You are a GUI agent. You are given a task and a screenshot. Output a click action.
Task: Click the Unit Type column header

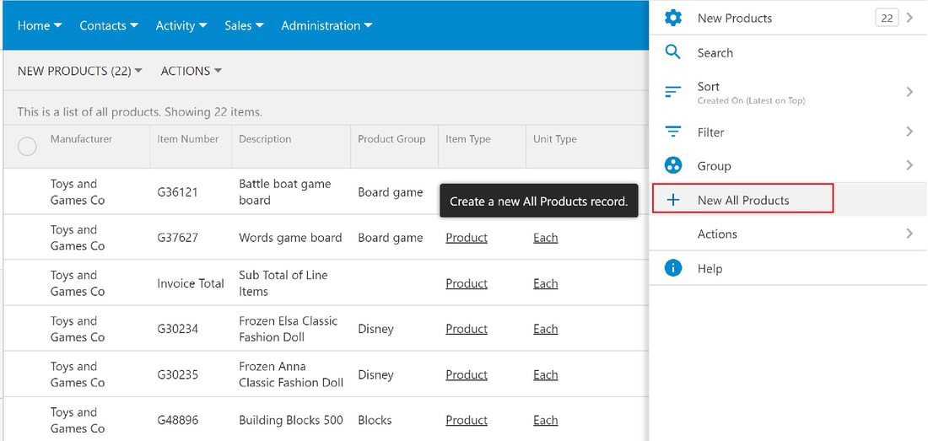[554, 139]
